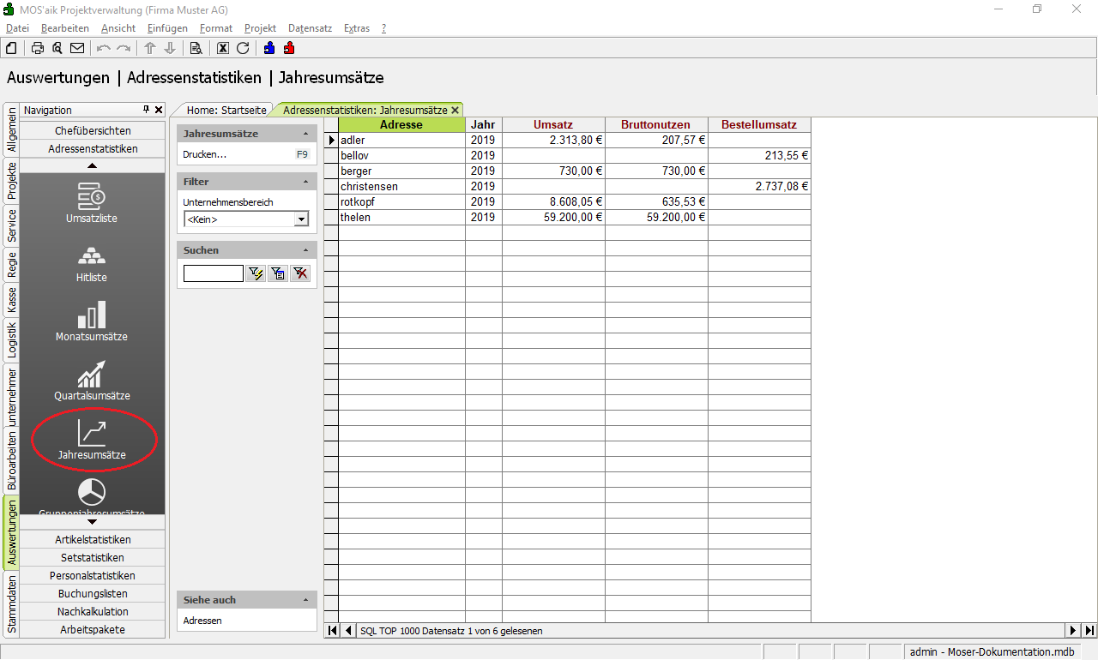Click Drucken... in Jahresumsätze panel
The height and width of the screenshot is (660, 1098).
[x=205, y=155]
